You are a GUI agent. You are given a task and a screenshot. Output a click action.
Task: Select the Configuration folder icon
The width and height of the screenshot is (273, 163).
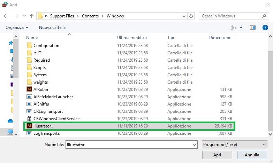coord(29,45)
